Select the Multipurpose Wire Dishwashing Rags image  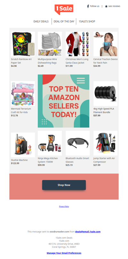50,44
